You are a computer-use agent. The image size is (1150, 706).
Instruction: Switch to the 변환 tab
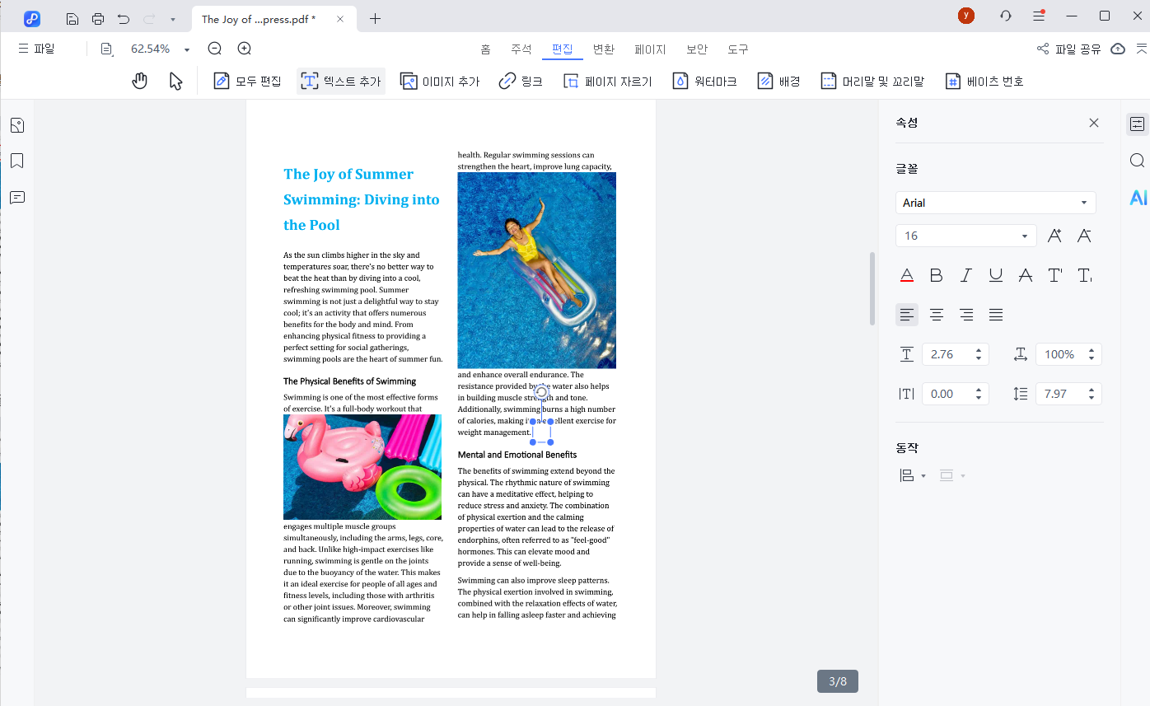click(x=604, y=49)
